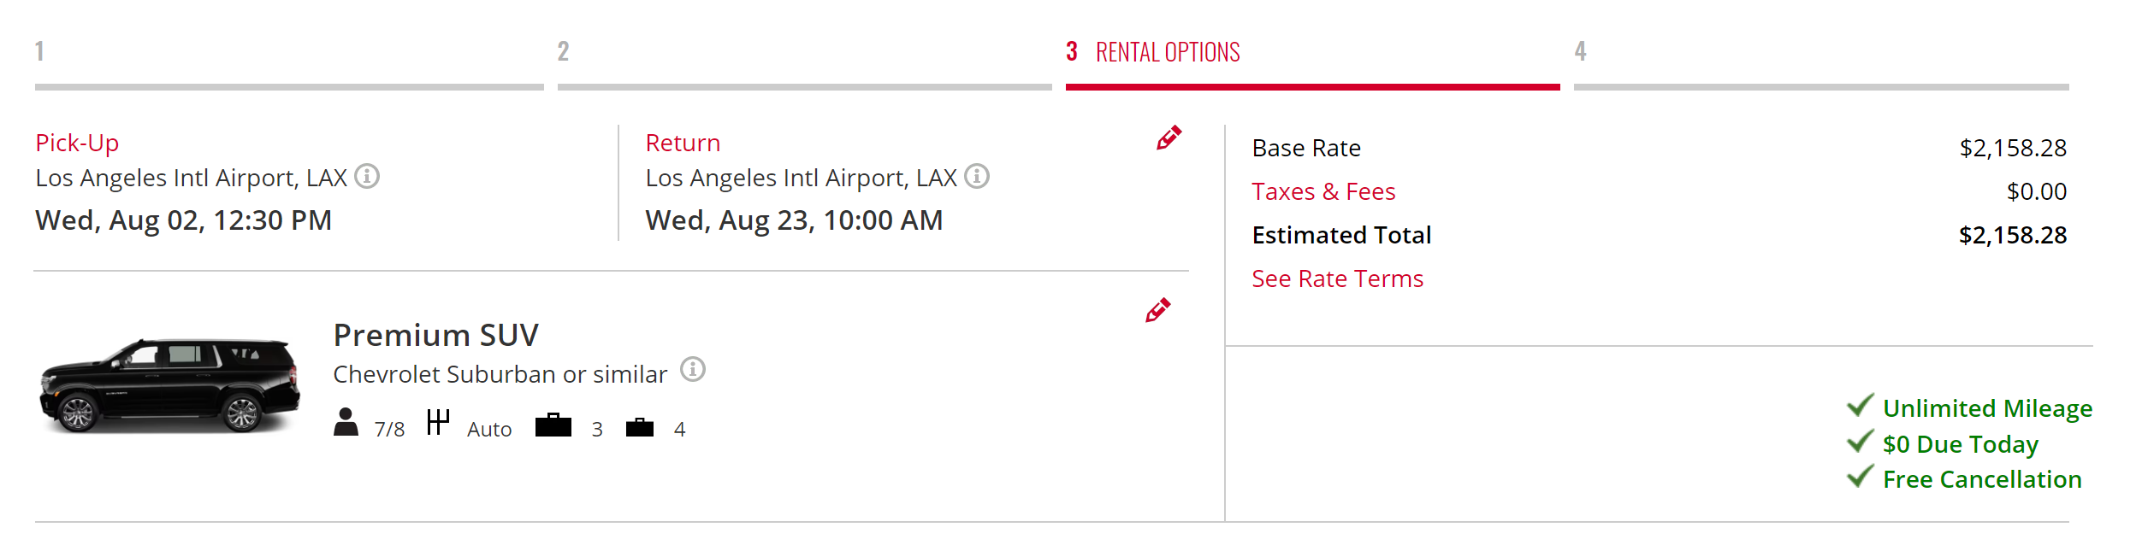Click the Premium SUV heading

[x=435, y=335]
